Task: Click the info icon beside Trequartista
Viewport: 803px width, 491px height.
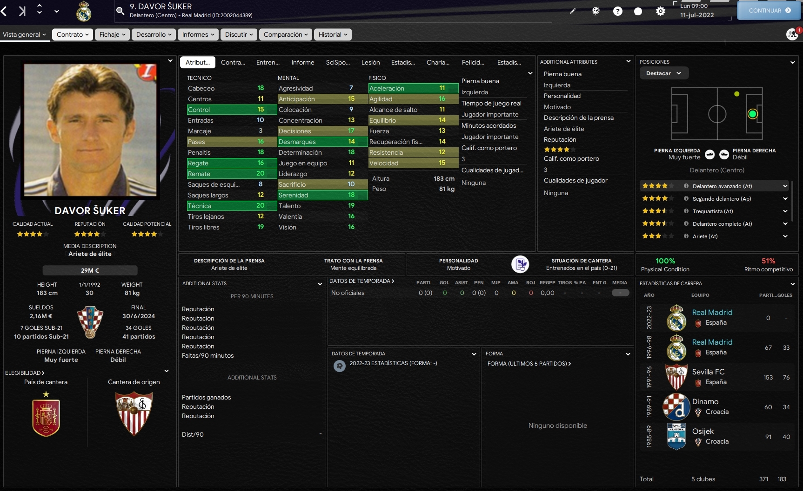Action: tap(686, 211)
